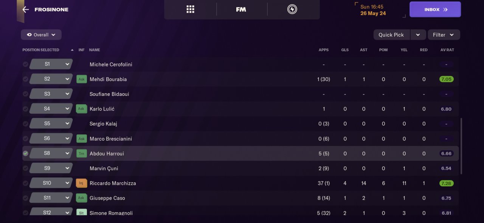
Task: Toggle selection check for Marvin Çuni
Action: pyautogui.click(x=25, y=168)
